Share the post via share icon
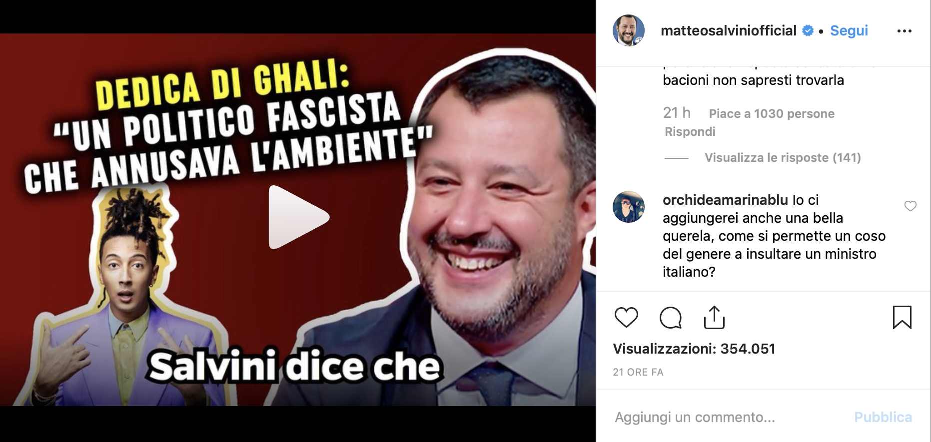This screenshot has width=931, height=442. (714, 318)
